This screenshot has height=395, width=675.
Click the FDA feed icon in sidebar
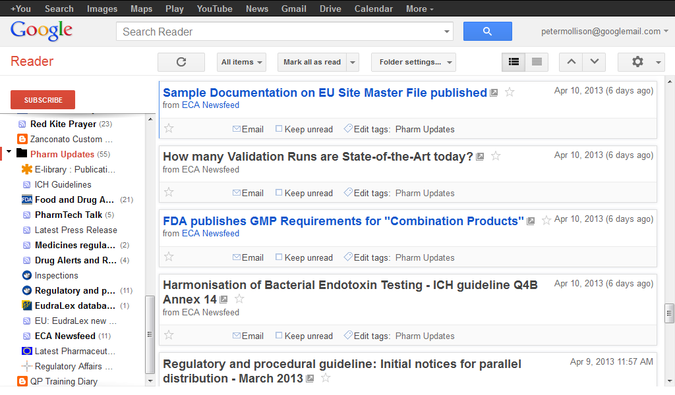coord(26,199)
